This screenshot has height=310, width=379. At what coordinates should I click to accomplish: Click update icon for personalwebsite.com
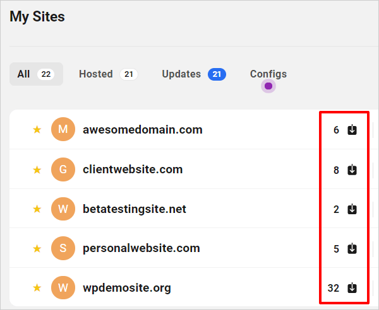352,248
